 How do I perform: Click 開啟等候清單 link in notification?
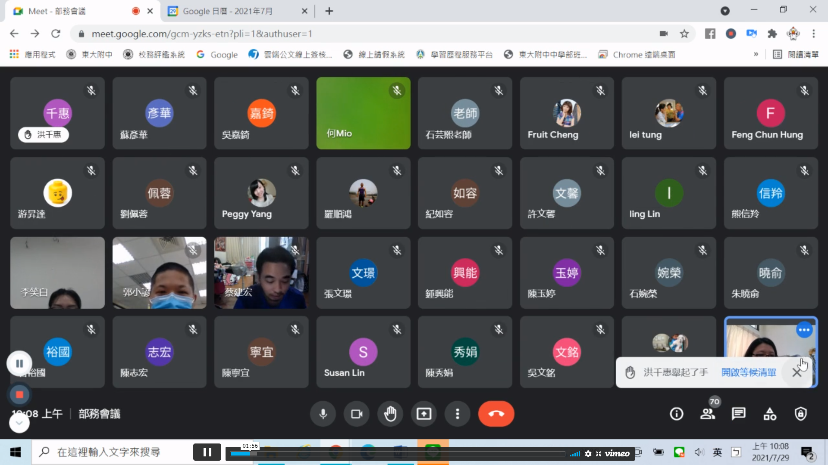pos(749,372)
